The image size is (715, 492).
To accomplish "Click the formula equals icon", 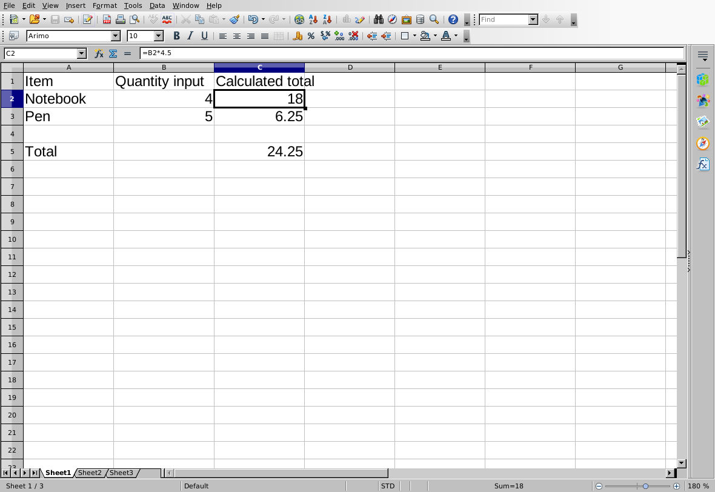I will point(127,53).
